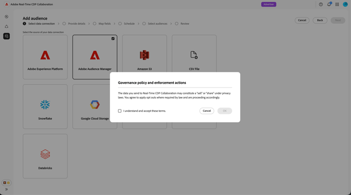
Task: Select the Adobe Experience Platform label
Action: tap(45, 69)
